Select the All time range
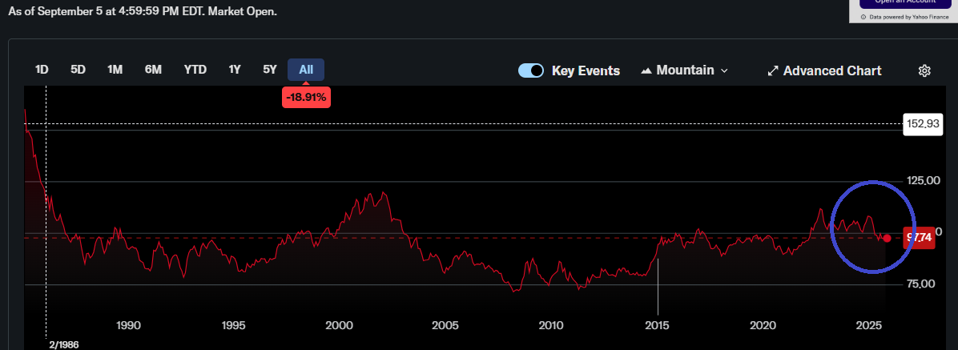 coord(306,70)
